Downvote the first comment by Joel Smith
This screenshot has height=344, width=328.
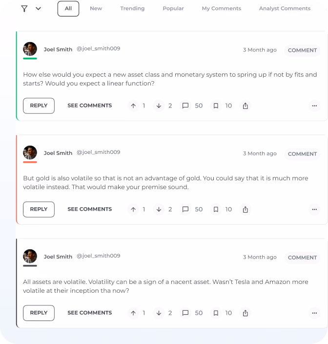(x=159, y=106)
